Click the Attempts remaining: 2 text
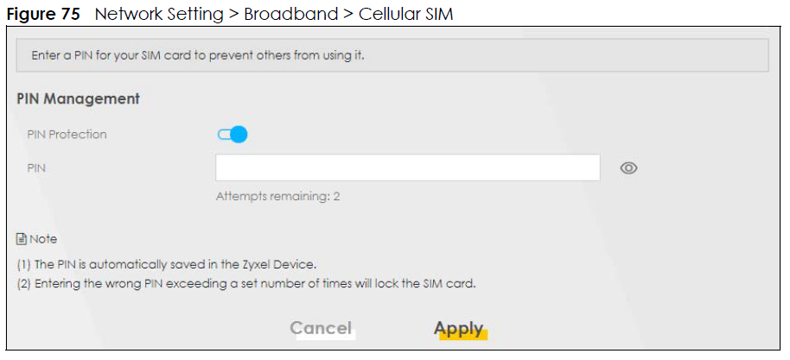The height and width of the screenshot is (360, 790). (x=277, y=196)
